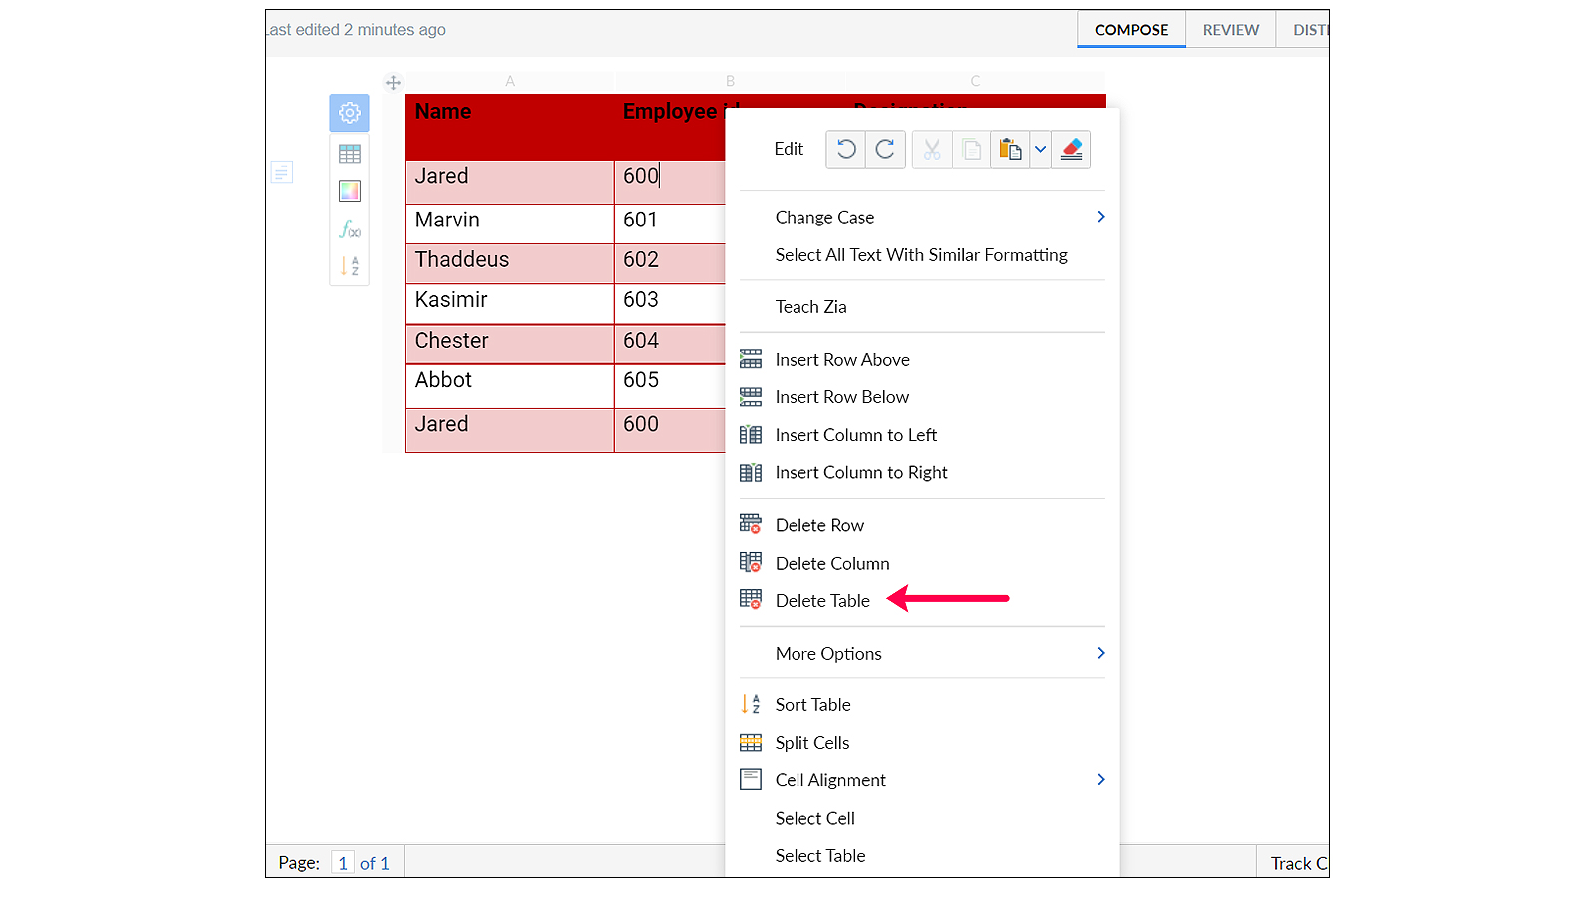This screenshot has height=897, width=1595.
Task: Expand the Change Case submenu
Action: (1100, 217)
